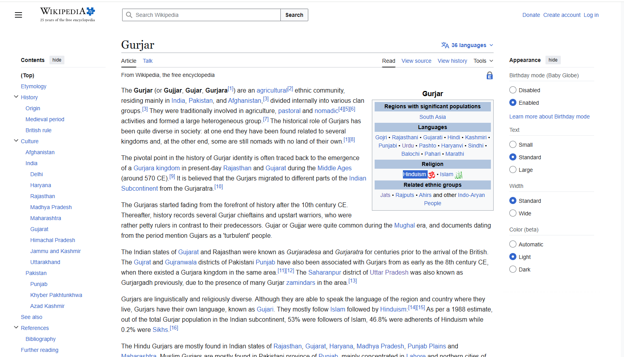Image resolution: width=624 pixels, height=357 pixels.
Task: Open the View history tab
Action: 452,61
